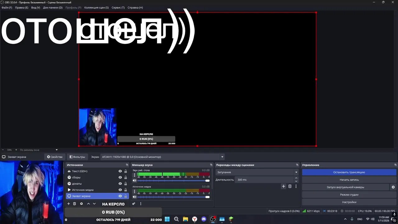The image size is (398, 224).
Task: Undock the Переходы между сценами panel
Action: [297, 165]
